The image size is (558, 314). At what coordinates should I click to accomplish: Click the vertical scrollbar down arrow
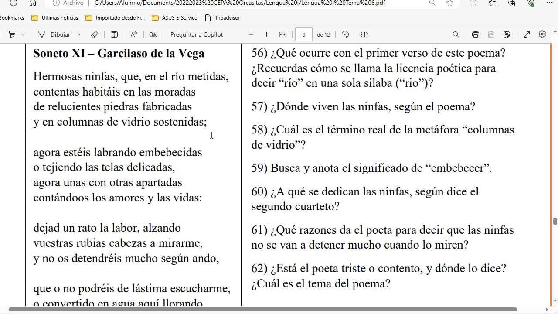click(x=555, y=301)
